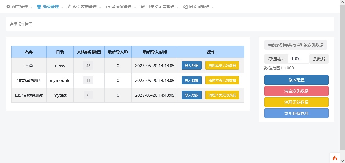Click the scrollbar down arrow
Screen dimensions: 345x163
coord(342,160)
